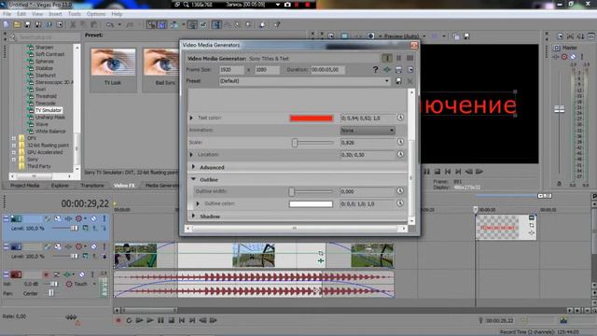Toggle the Master bus mute button

(x=573, y=57)
